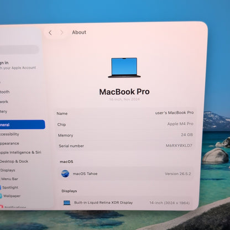Click the 'MacBook Pro' heading
The image size is (230, 230).
[124, 92]
